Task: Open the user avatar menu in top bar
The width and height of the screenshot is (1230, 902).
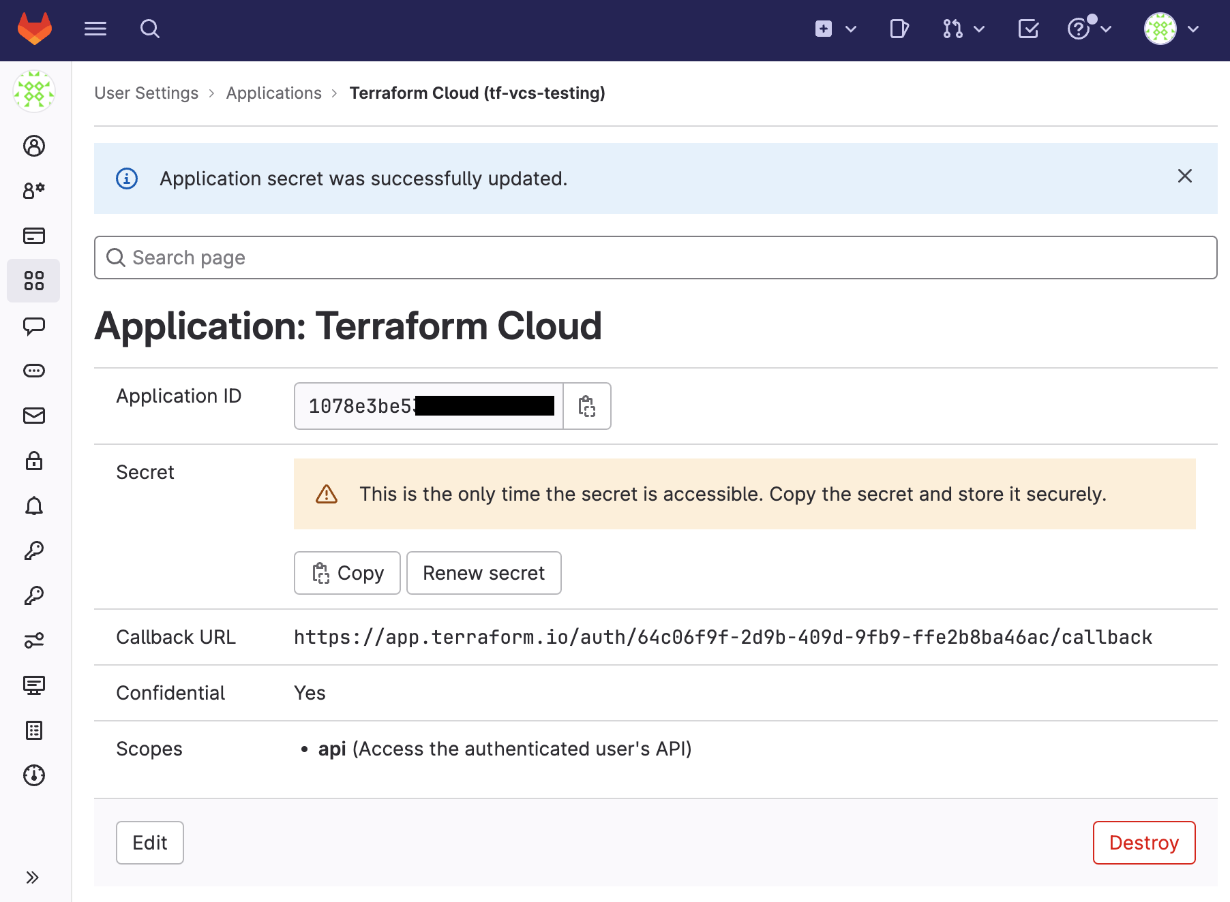Action: click(1171, 29)
